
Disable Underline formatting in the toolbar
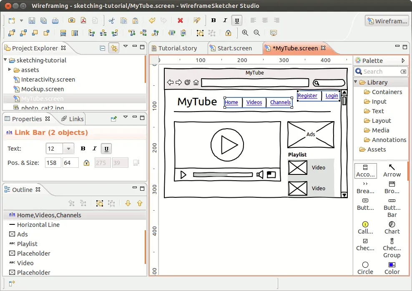[237, 20]
